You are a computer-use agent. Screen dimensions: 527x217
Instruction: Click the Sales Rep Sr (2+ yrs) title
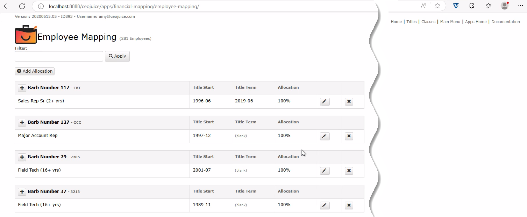41,101
